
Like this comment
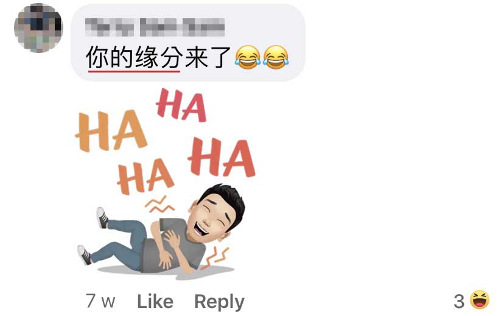[x=155, y=301]
